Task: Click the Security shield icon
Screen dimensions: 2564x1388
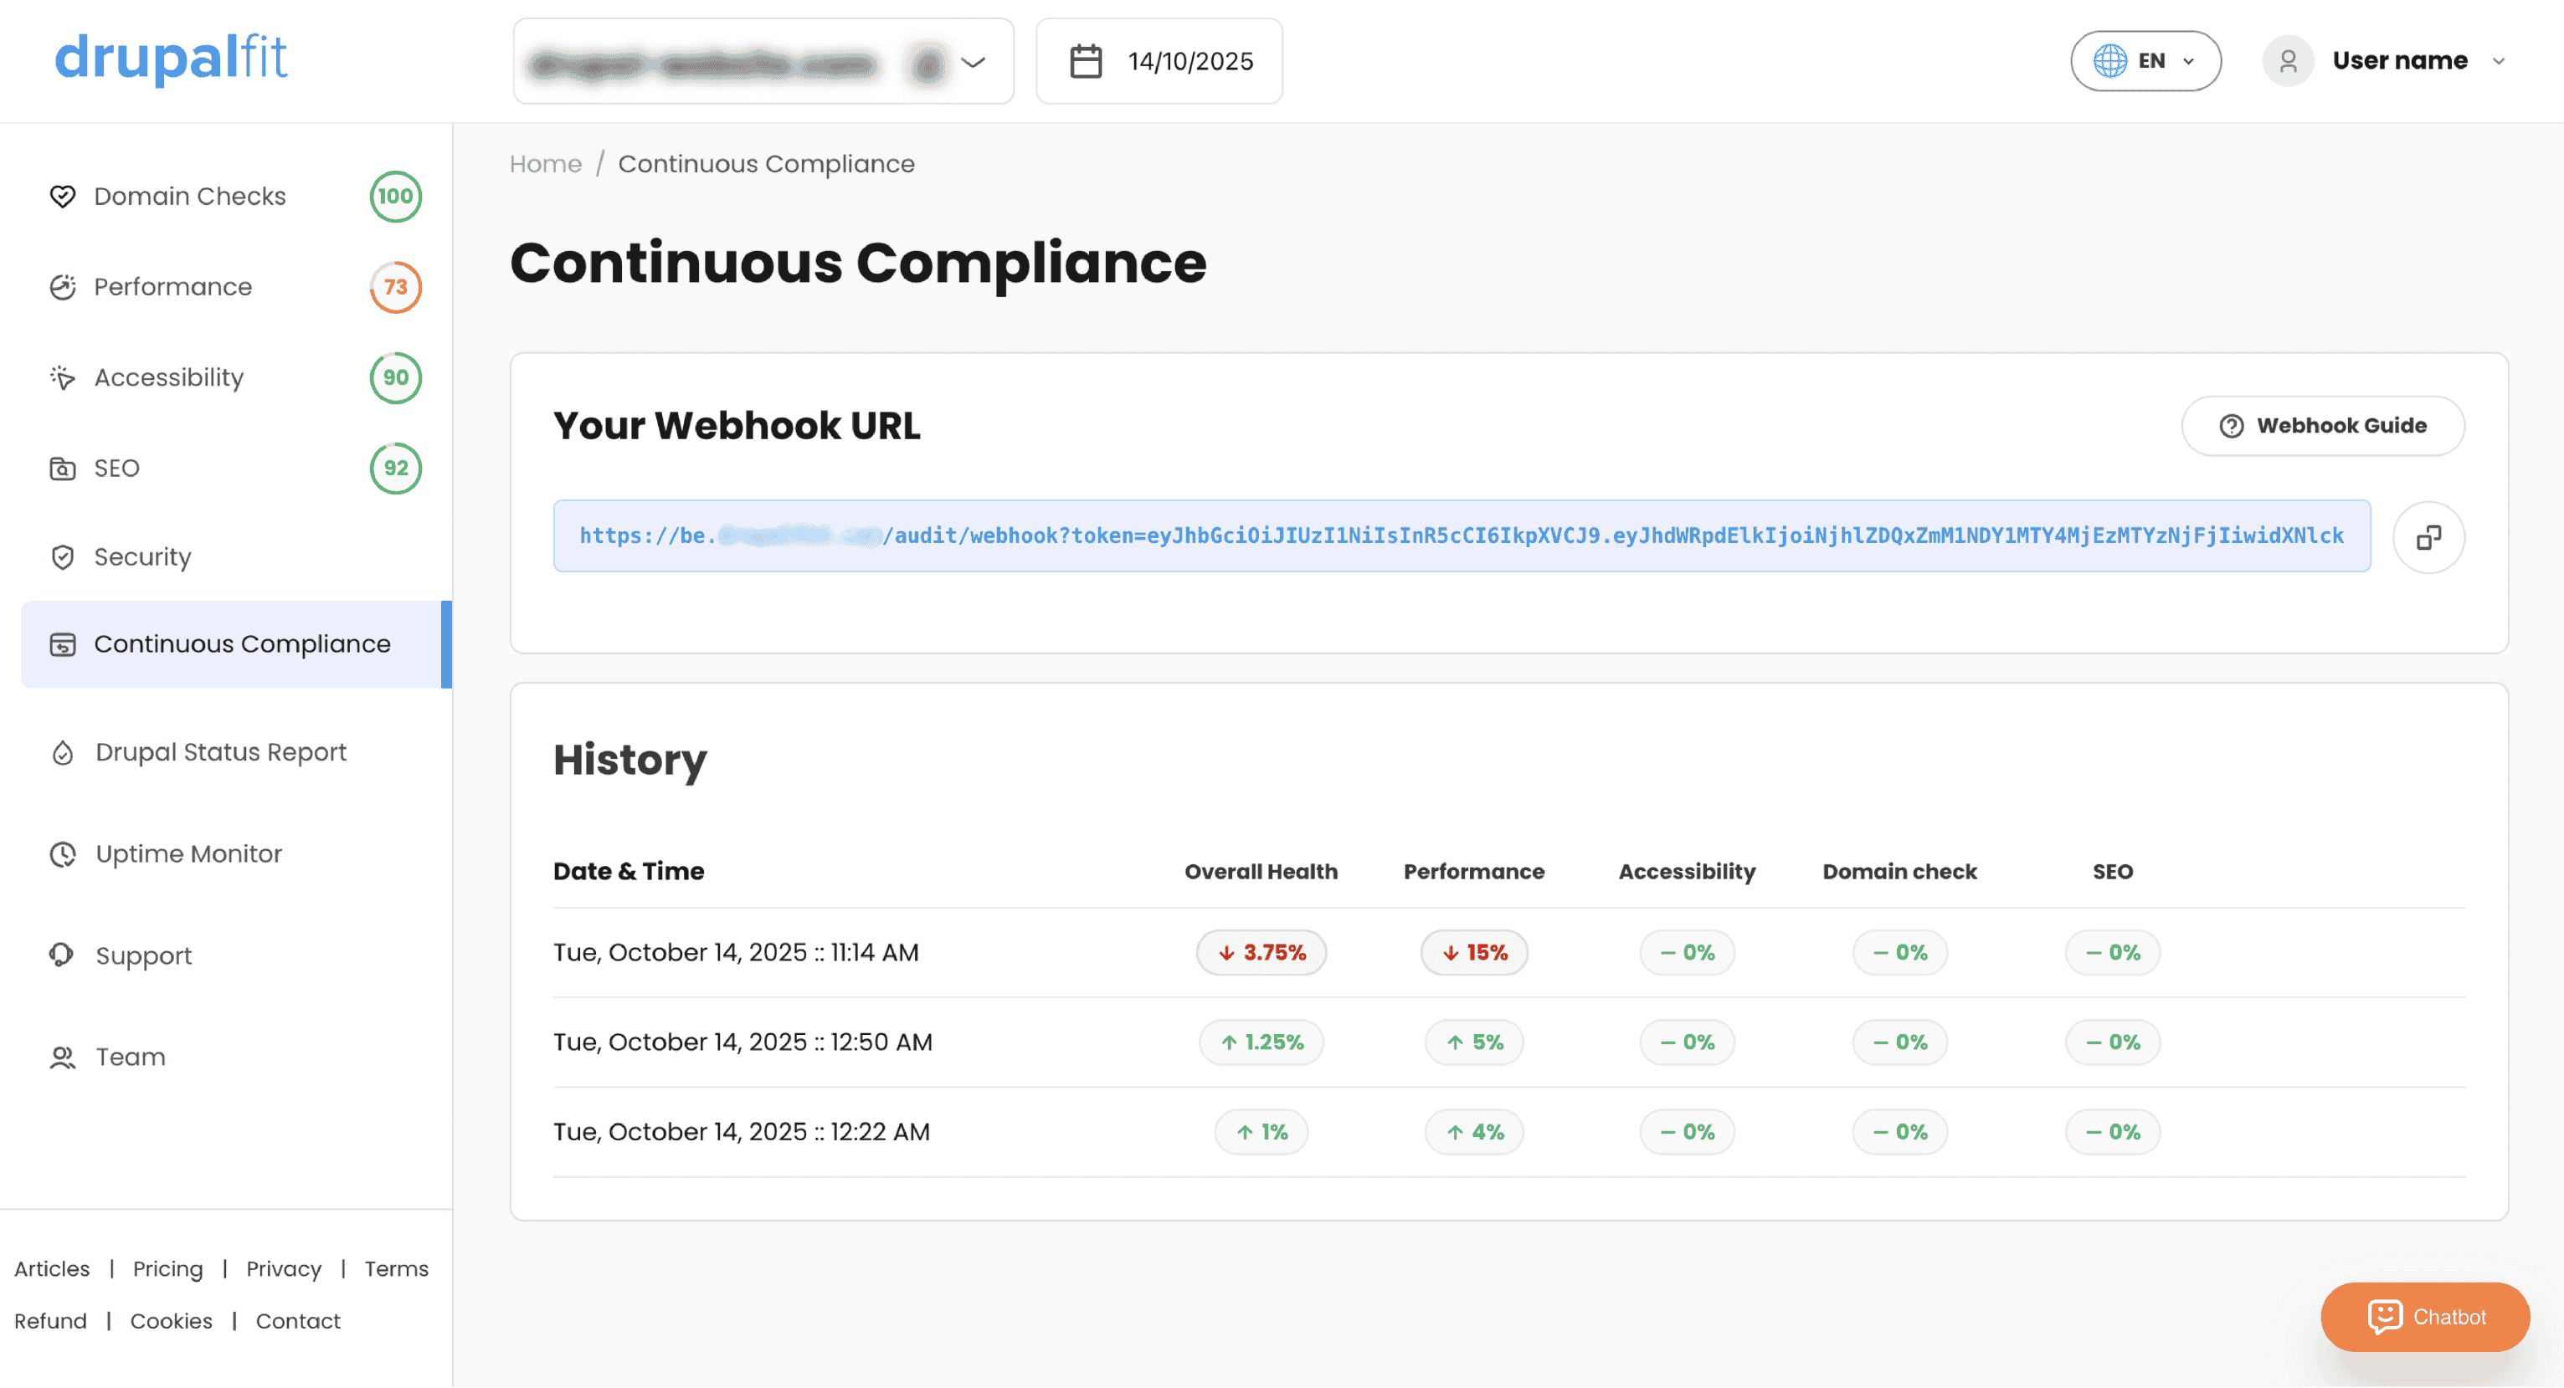Action: tap(63, 557)
